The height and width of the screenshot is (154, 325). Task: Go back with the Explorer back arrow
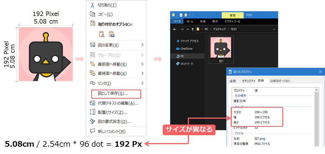coord(175,29)
